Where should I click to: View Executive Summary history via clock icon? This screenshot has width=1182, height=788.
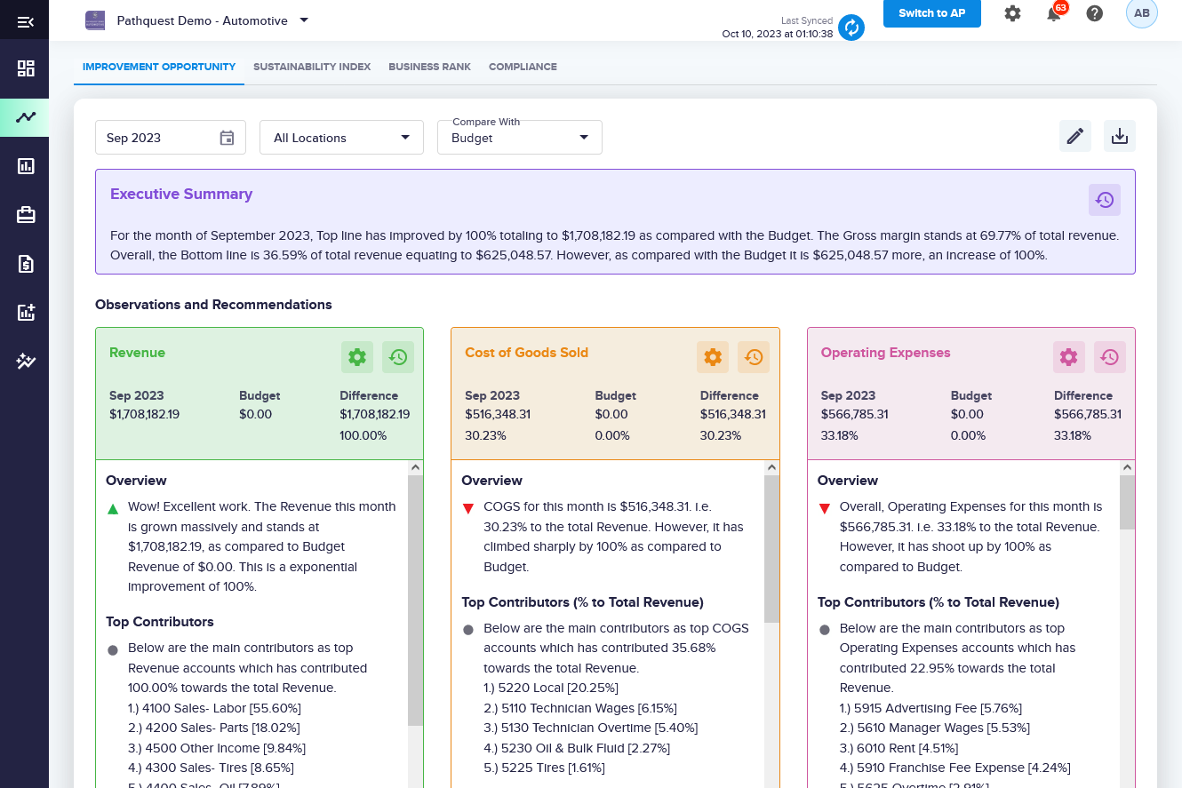pyautogui.click(x=1105, y=200)
